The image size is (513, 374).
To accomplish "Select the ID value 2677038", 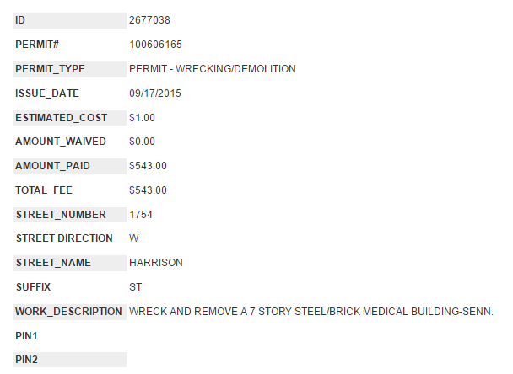I will [x=150, y=19].
